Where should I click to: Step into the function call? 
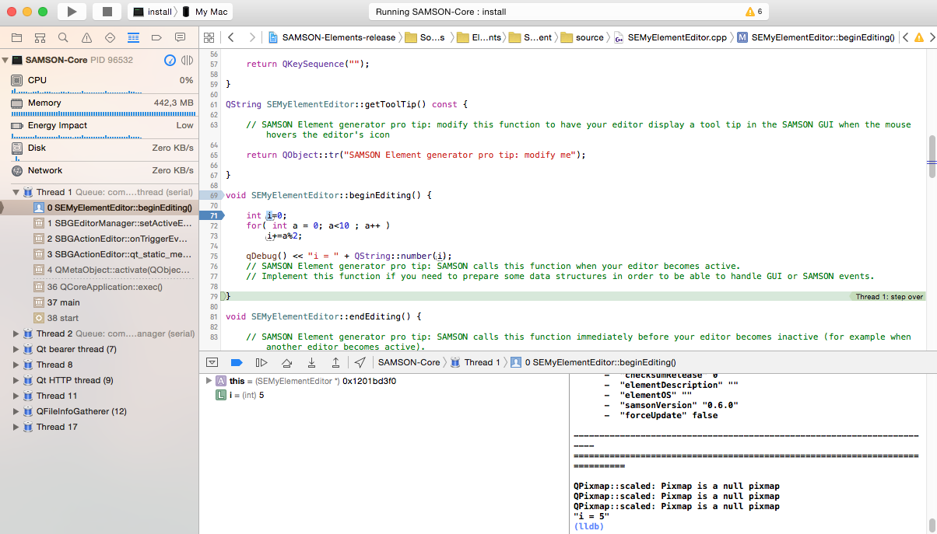tap(311, 362)
